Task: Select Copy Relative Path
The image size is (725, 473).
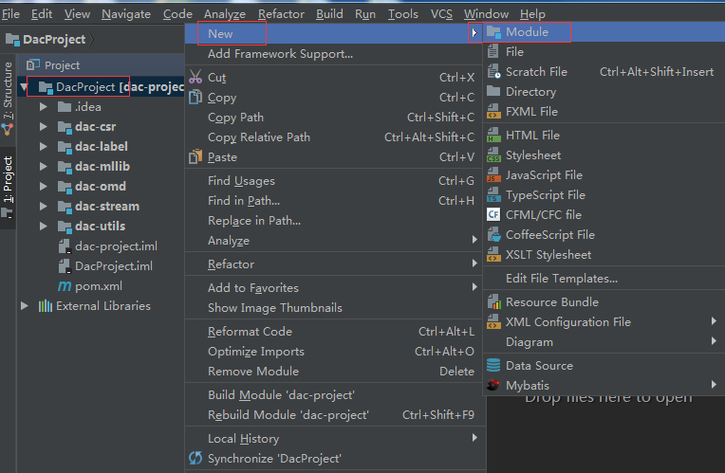Action: click(333, 137)
